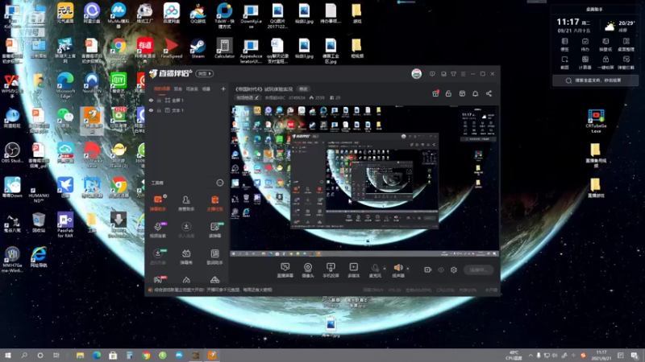
Task: Toggle visibility eye for 文本 1 source
Action: click(151, 110)
